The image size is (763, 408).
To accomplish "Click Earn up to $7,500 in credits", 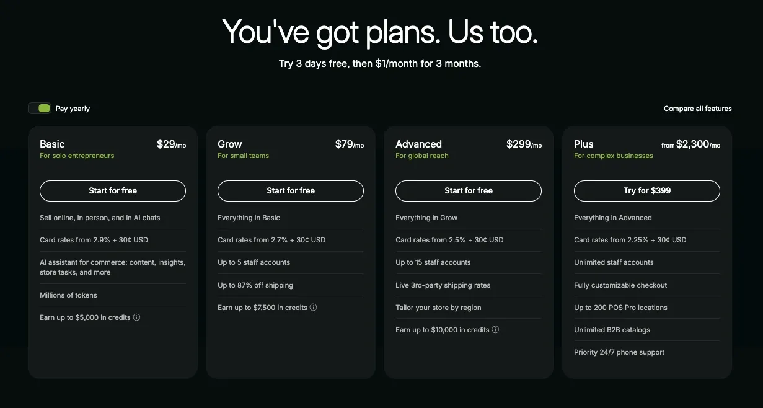I will (262, 308).
